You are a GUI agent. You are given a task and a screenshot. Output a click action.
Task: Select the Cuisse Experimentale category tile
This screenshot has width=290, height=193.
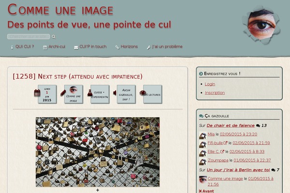tap(100, 94)
